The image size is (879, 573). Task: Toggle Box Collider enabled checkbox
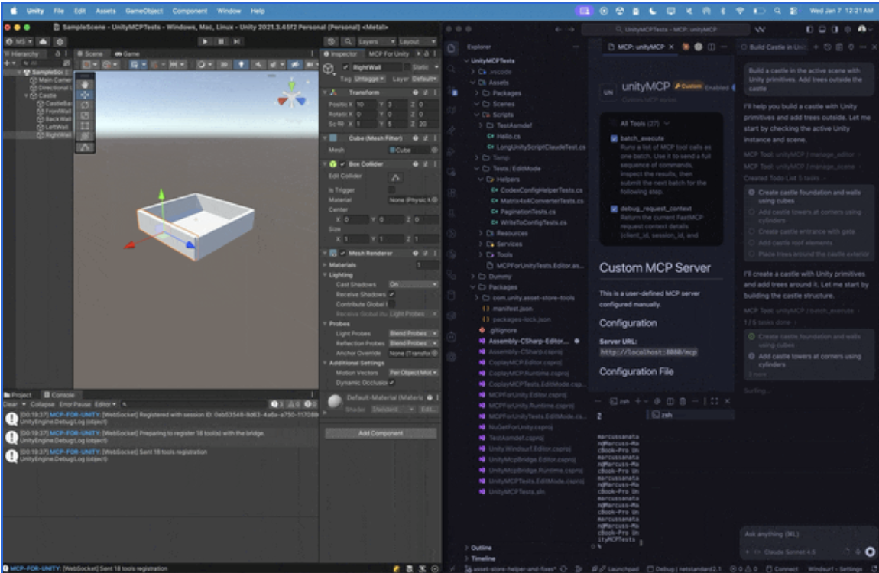[x=342, y=164]
